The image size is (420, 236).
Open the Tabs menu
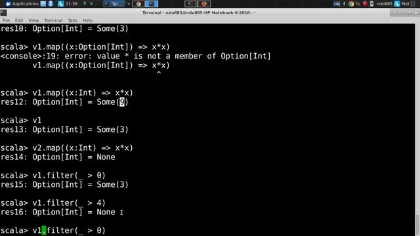(72, 20)
